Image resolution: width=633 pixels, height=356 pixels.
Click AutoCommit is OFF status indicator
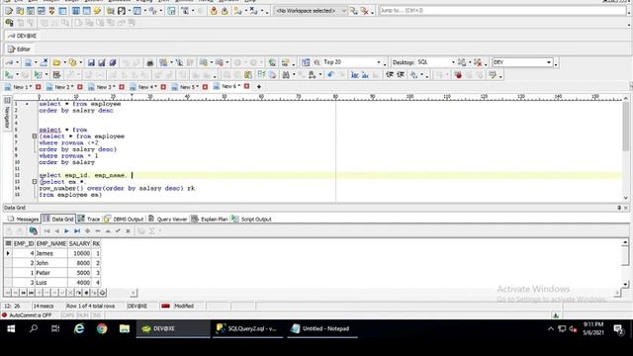click(x=27, y=315)
